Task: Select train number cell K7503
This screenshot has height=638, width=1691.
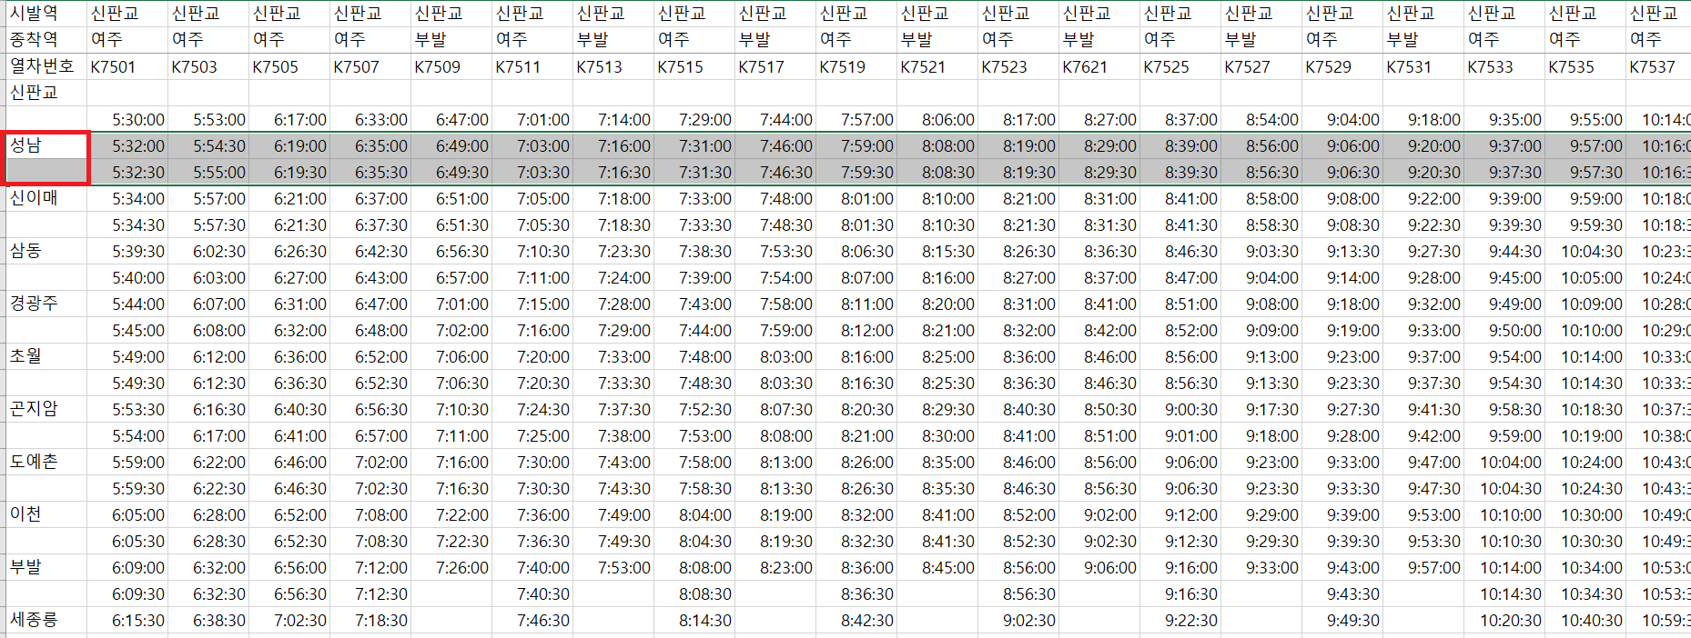Action: pyautogui.click(x=208, y=66)
